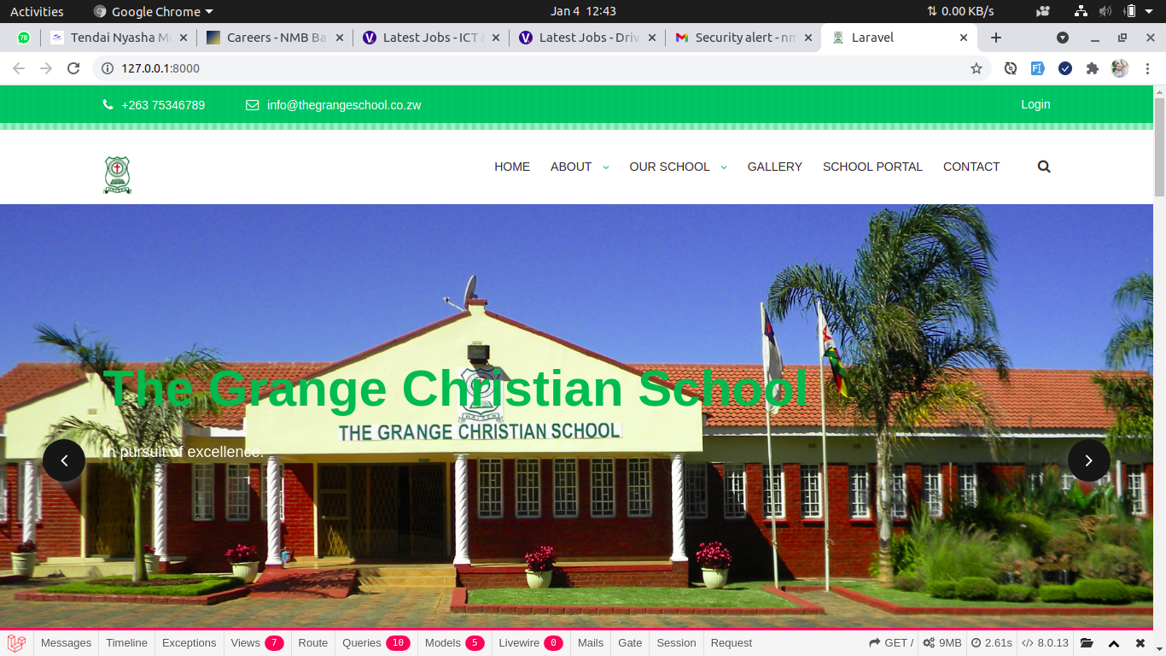Click the address bar showing 127.0.0.1:8000

tap(512, 68)
